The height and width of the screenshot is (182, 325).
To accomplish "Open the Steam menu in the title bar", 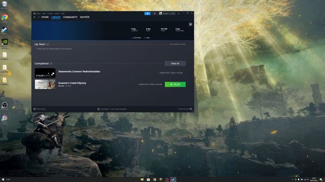I will (39, 14).
